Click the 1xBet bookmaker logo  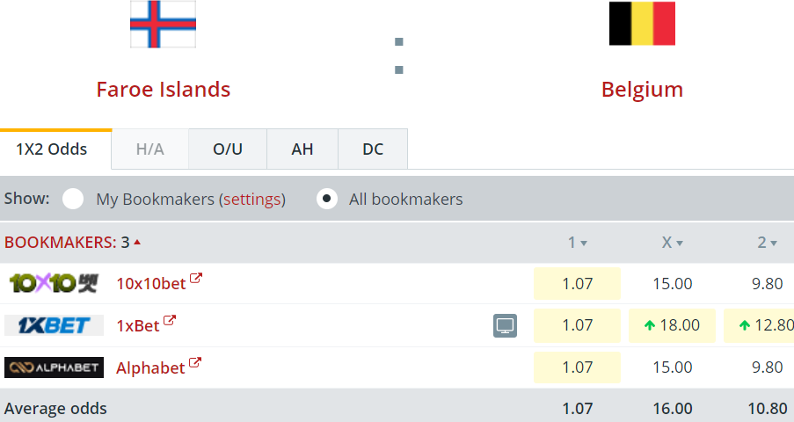point(54,325)
